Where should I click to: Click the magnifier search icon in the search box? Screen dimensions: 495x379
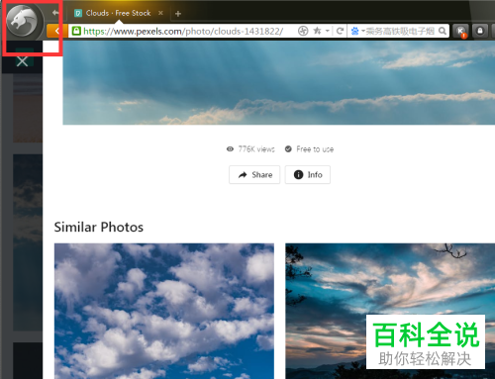pos(443,31)
